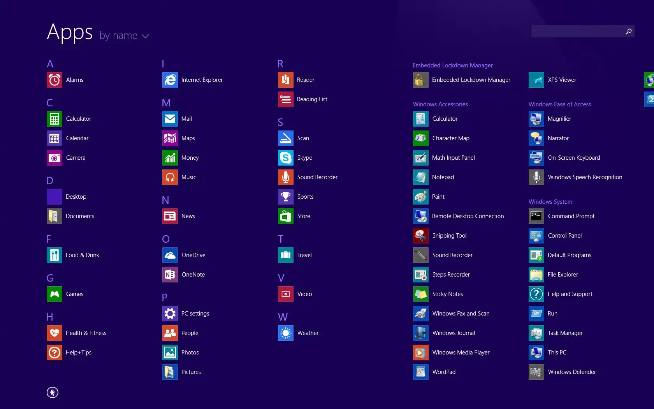Click the search magnifying glass button
654x409 pixels.
coord(629,31)
